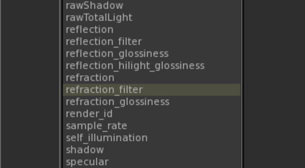
Task: Click blank row space right of specular
Action: click(x=175, y=162)
